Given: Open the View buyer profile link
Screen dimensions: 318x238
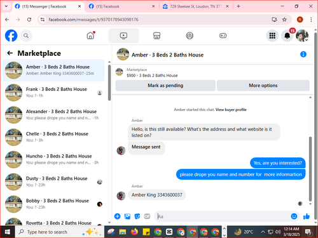Looking at the screenshot, I should [231, 110].
